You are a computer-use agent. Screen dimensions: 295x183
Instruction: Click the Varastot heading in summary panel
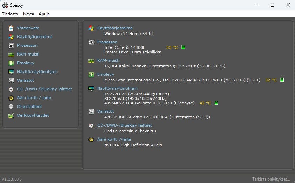tap(105, 111)
